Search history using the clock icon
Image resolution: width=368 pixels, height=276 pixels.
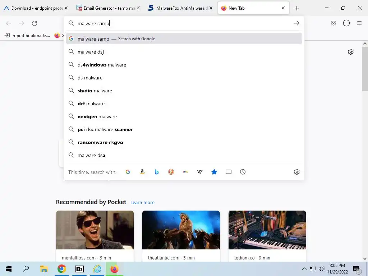pos(243,172)
